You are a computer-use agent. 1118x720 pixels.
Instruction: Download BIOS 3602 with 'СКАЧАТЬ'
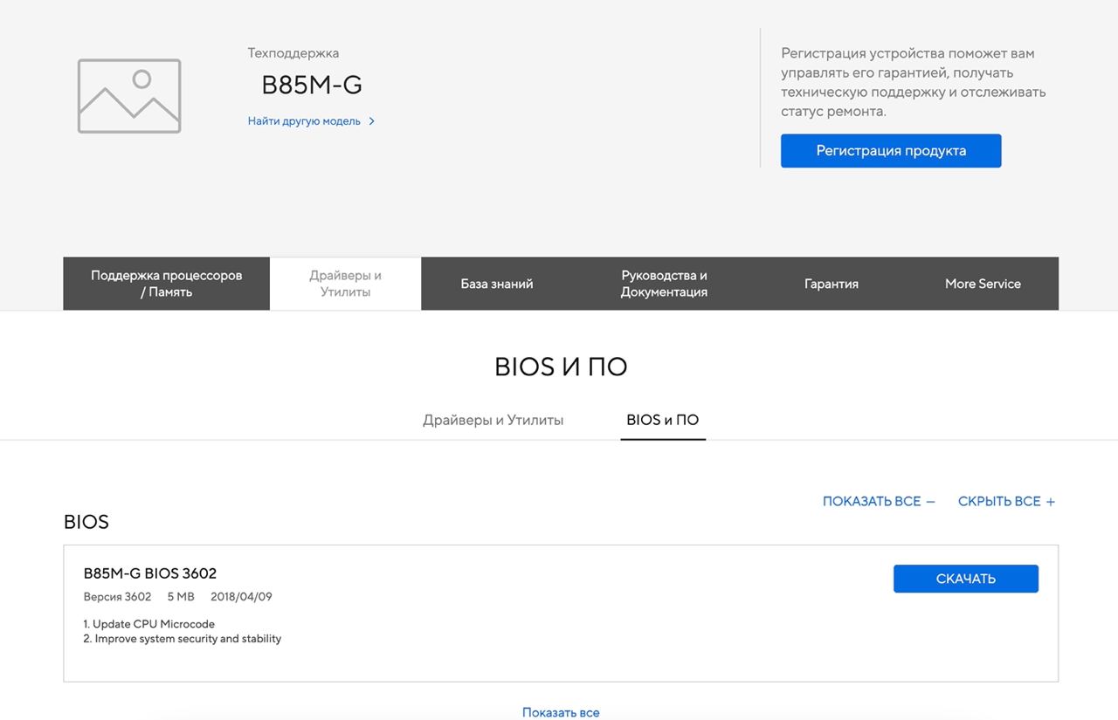pyautogui.click(x=966, y=579)
